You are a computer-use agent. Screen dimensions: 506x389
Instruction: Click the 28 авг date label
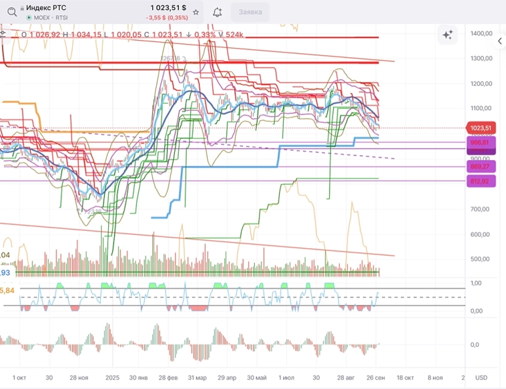click(346, 378)
